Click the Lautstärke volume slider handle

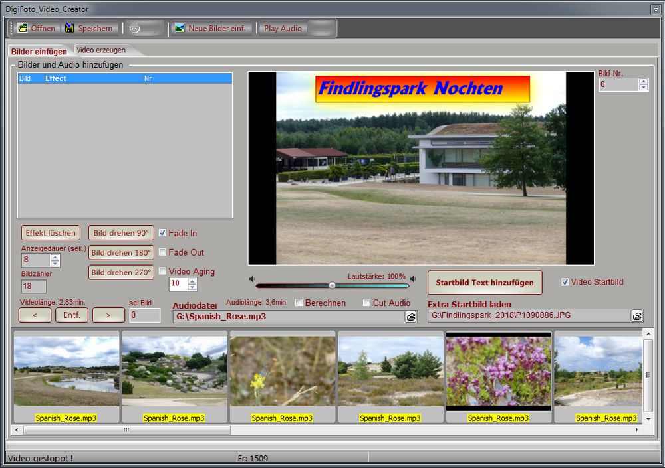click(332, 285)
